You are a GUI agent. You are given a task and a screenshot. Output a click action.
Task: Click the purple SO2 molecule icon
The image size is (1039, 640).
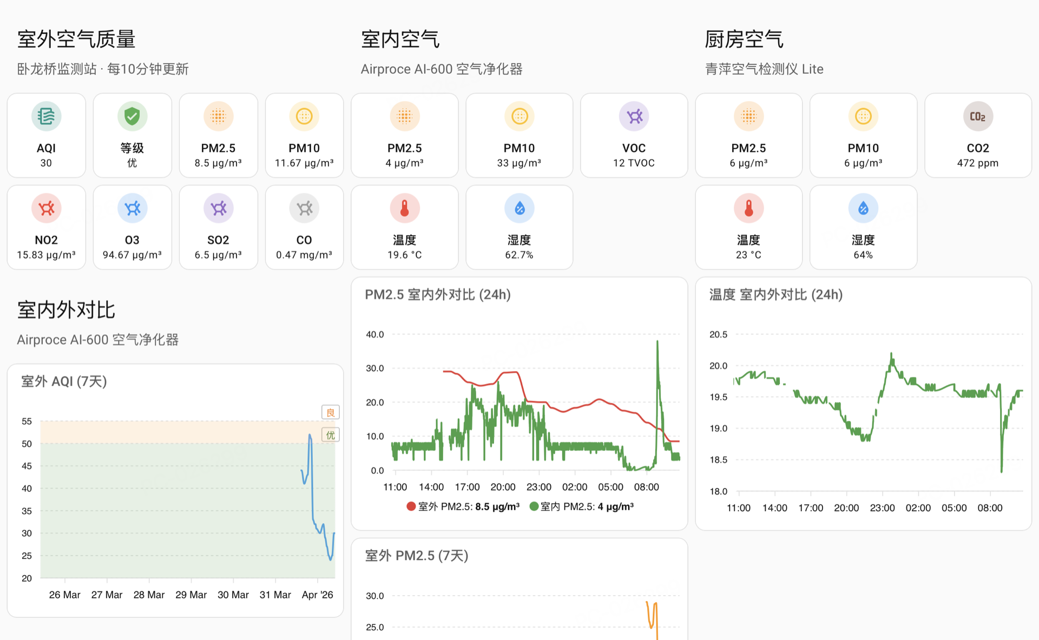click(218, 208)
